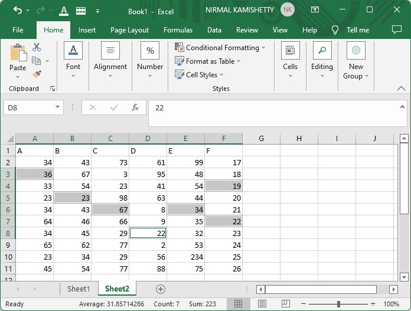Image resolution: width=411 pixels, height=311 pixels.
Task: Open Cell Styles menu
Action: coord(199,75)
